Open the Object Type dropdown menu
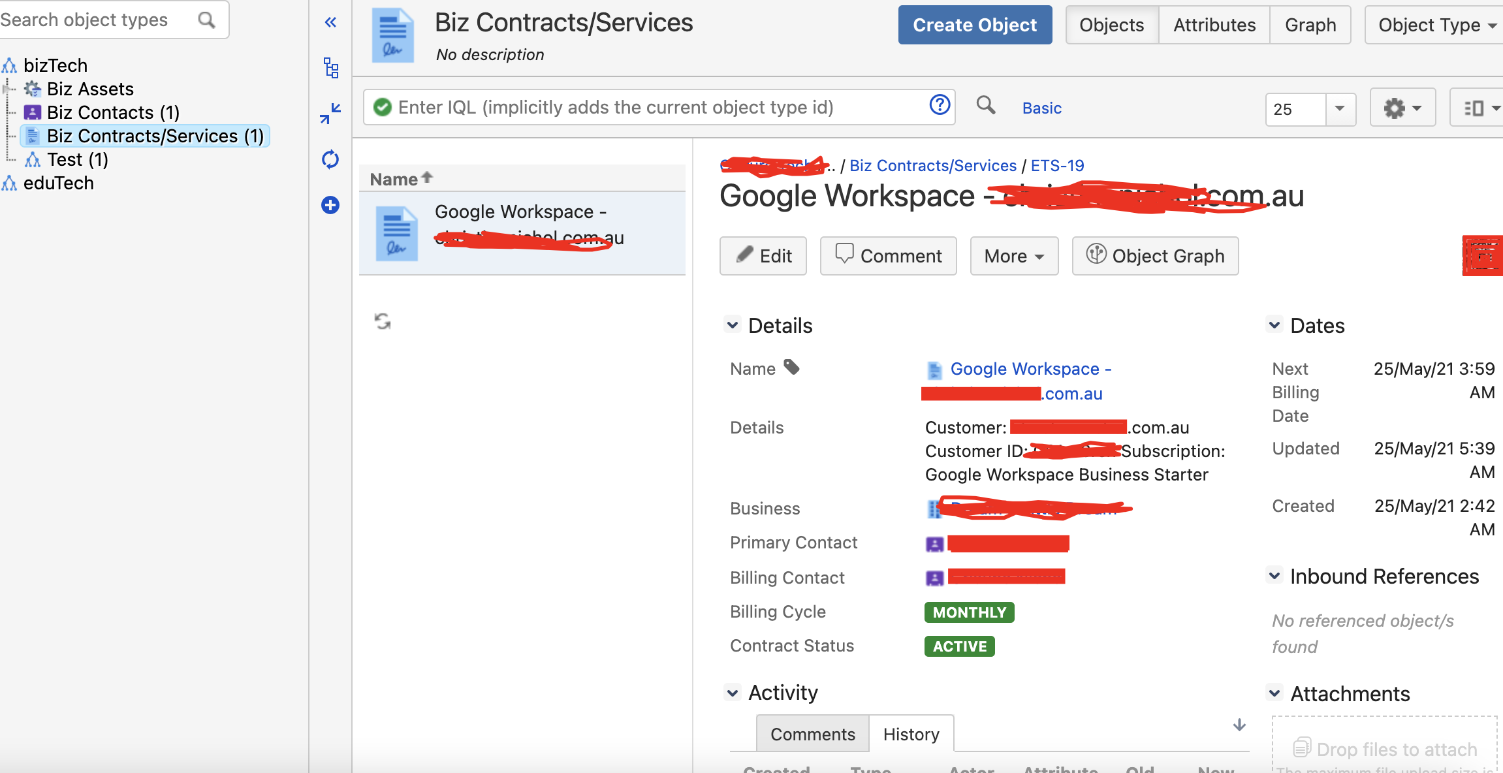The width and height of the screenshot is (1503, 773). tap(1435, 25)
